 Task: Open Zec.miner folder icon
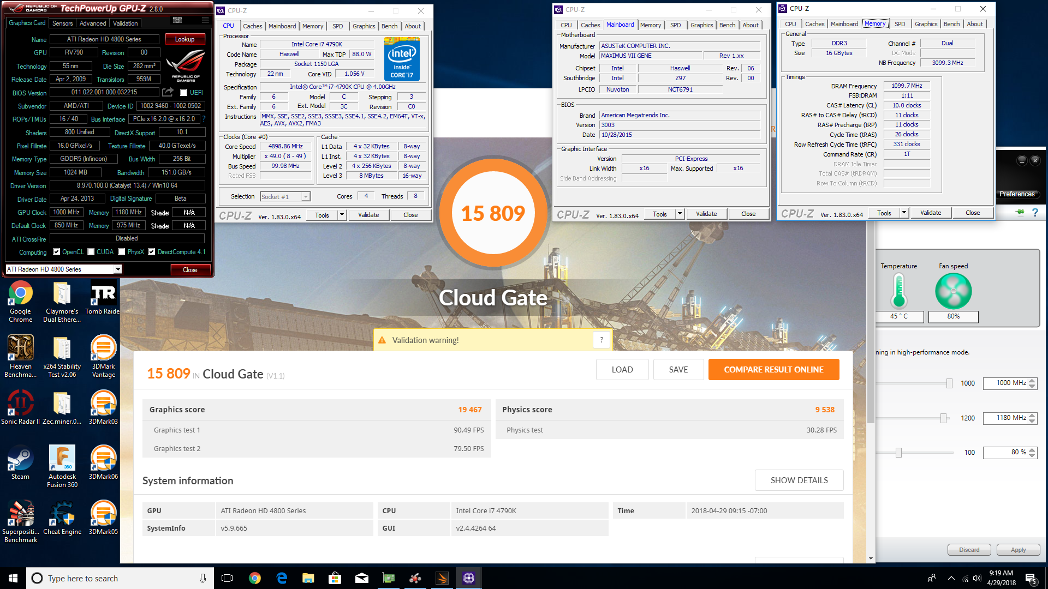click(x=62, y=407)
